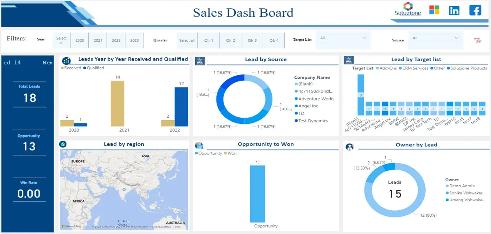
Task: Click the globe icon beside Lead by region
Action: point(63,144)
